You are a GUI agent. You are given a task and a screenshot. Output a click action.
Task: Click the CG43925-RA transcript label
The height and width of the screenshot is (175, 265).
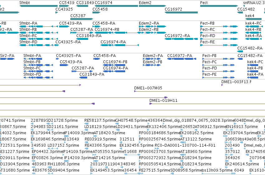[68, 42]
